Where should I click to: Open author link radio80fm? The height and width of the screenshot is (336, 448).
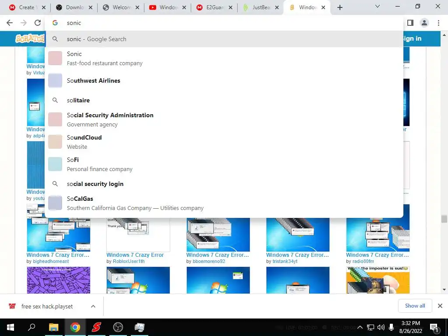click(x=363, y=262)
